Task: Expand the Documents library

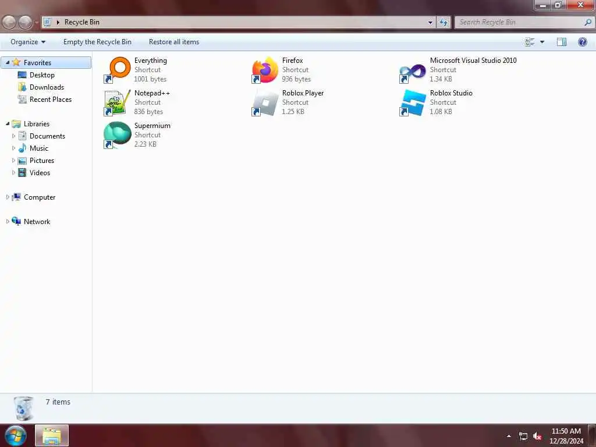Action: tap(14, 136)
